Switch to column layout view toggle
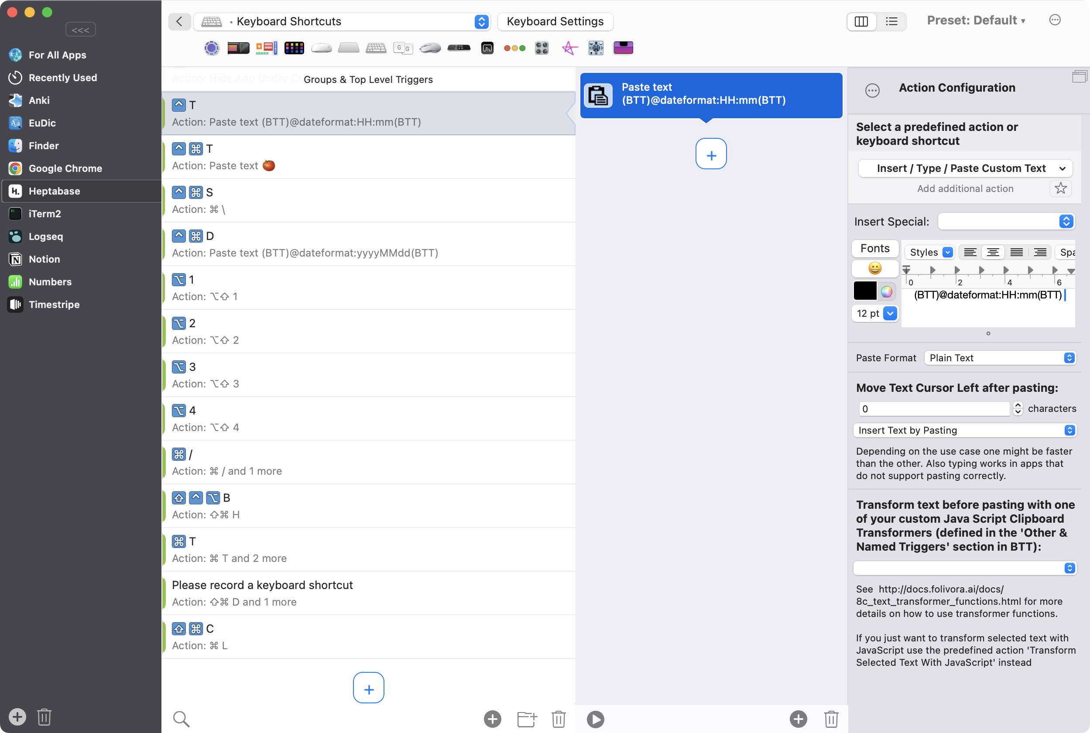The height and width of the screenshot is (733, 1090). coord(861,21)
